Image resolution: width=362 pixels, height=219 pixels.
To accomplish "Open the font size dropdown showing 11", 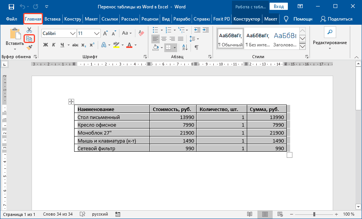I will (97, 33).
